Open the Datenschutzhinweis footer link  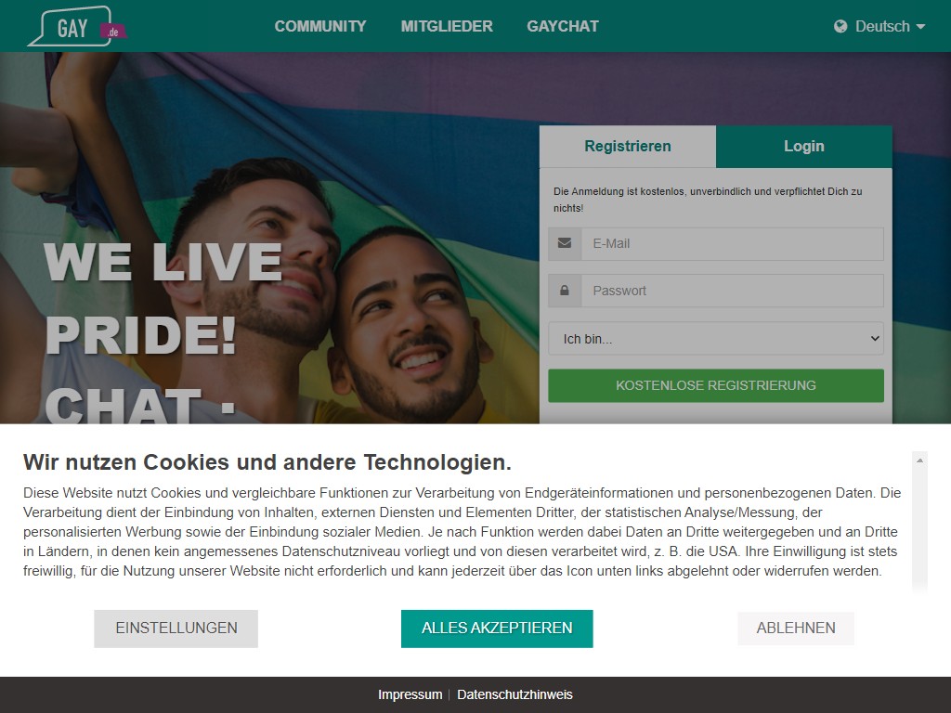coord(515,694)
